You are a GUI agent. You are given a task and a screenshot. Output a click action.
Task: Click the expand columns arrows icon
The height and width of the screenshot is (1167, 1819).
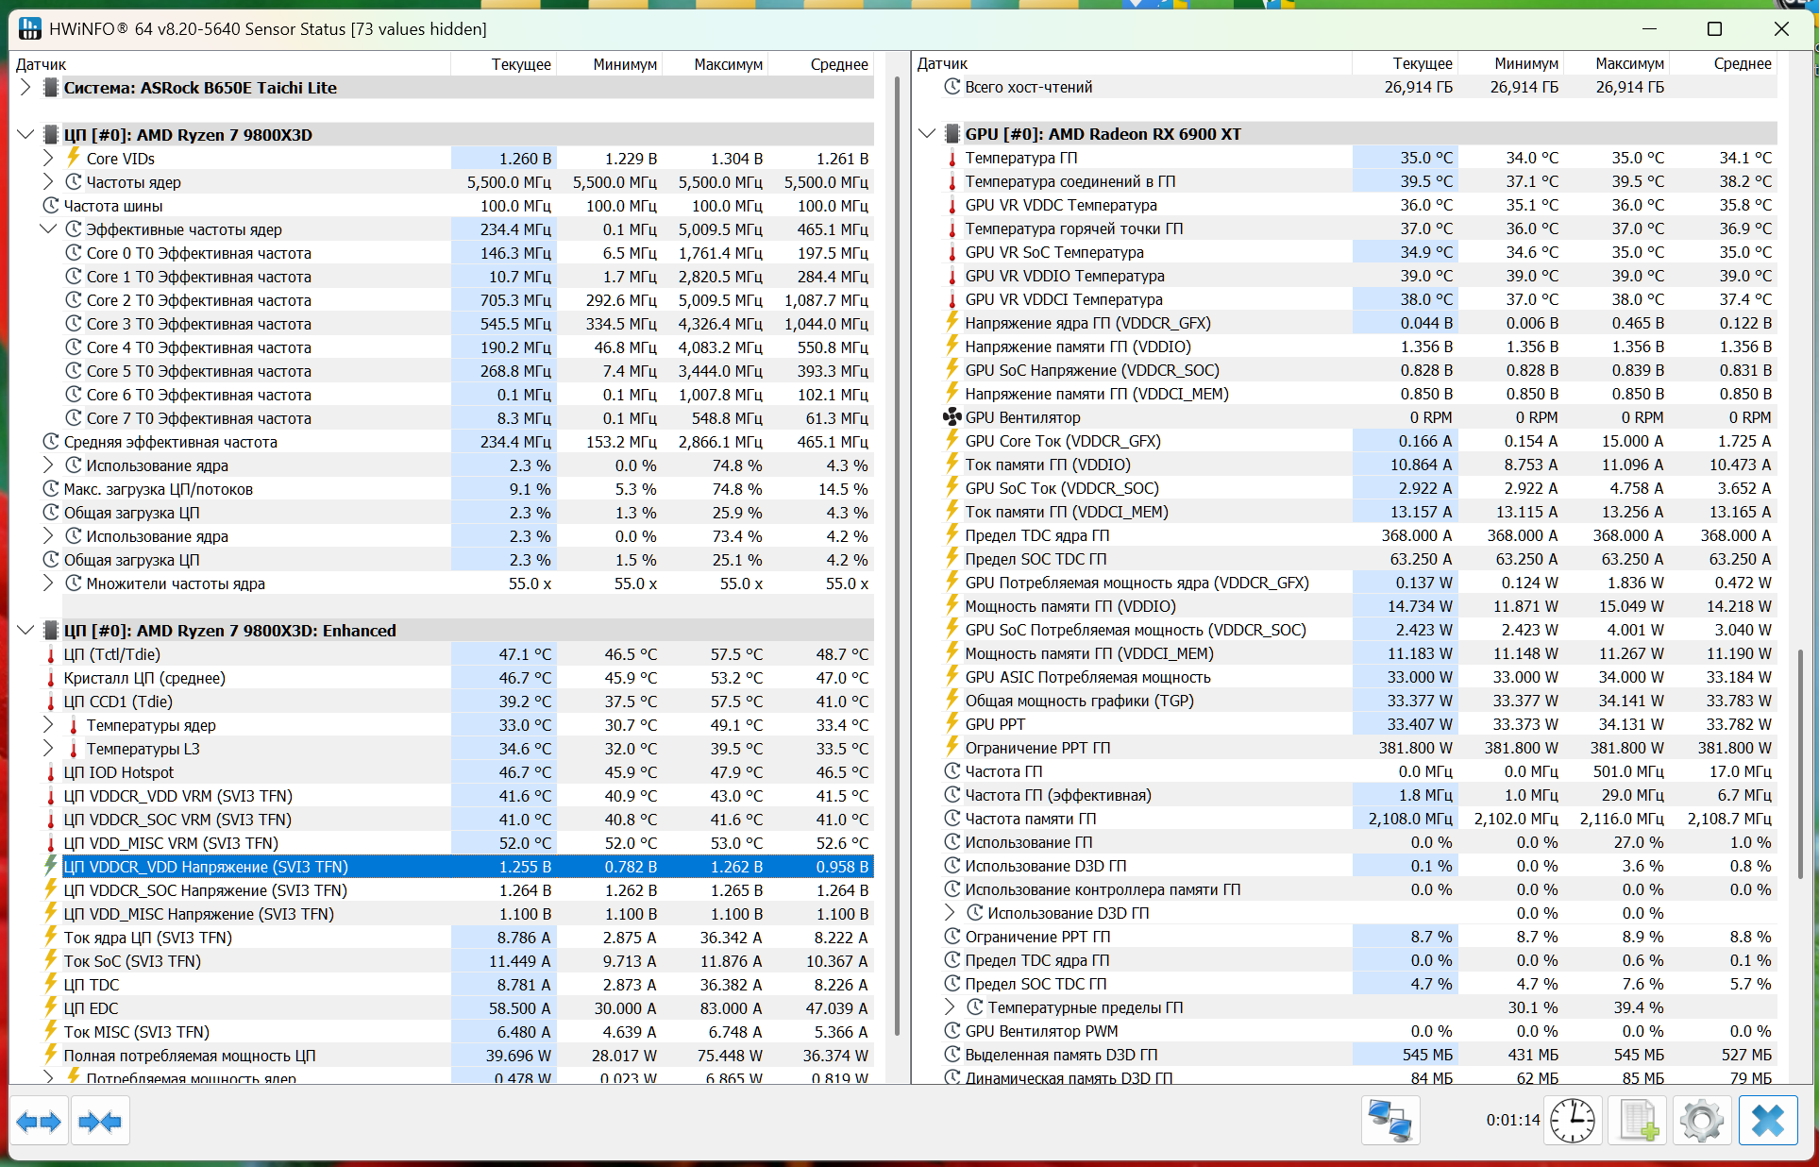coord(39,1122)
